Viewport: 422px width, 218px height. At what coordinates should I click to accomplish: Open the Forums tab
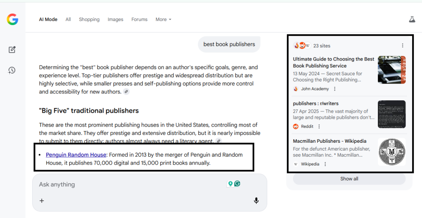(x=139, y=19)
